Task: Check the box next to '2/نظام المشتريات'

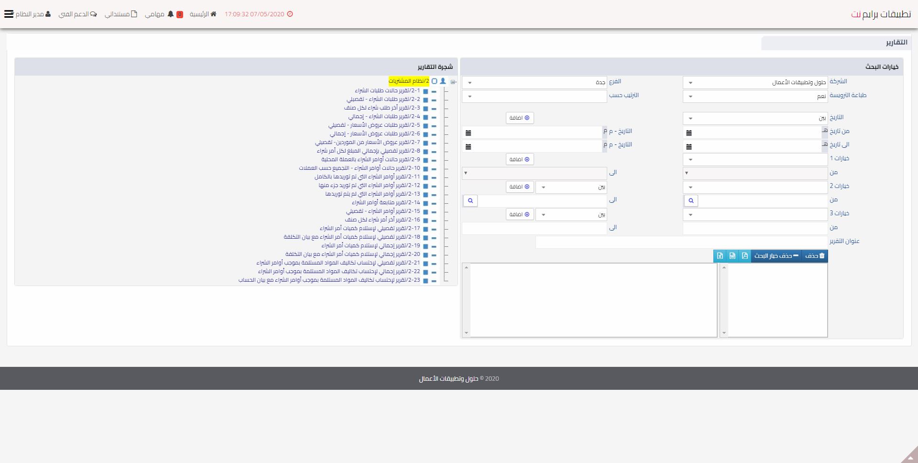Action: pos(434,81)
